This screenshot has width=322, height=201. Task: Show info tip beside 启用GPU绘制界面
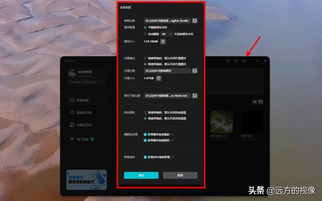coord(173,157)
